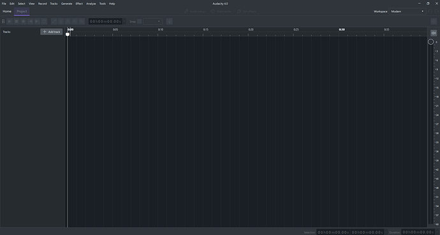The image size is (440, 235).
Task: Open the Snap value dropdown
Action: click(152, 21)
